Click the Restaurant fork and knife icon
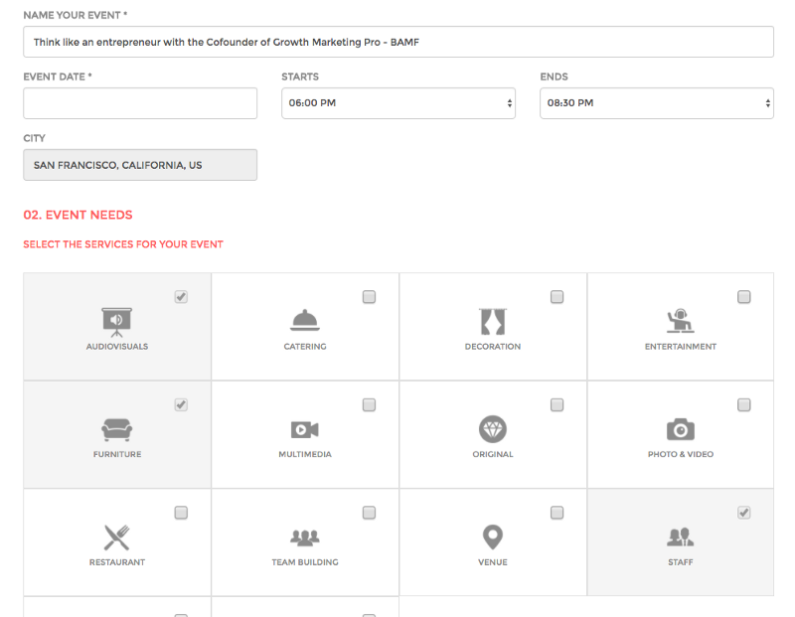The width and height of the screenshot is (795, 617). (x=116, y=538)
